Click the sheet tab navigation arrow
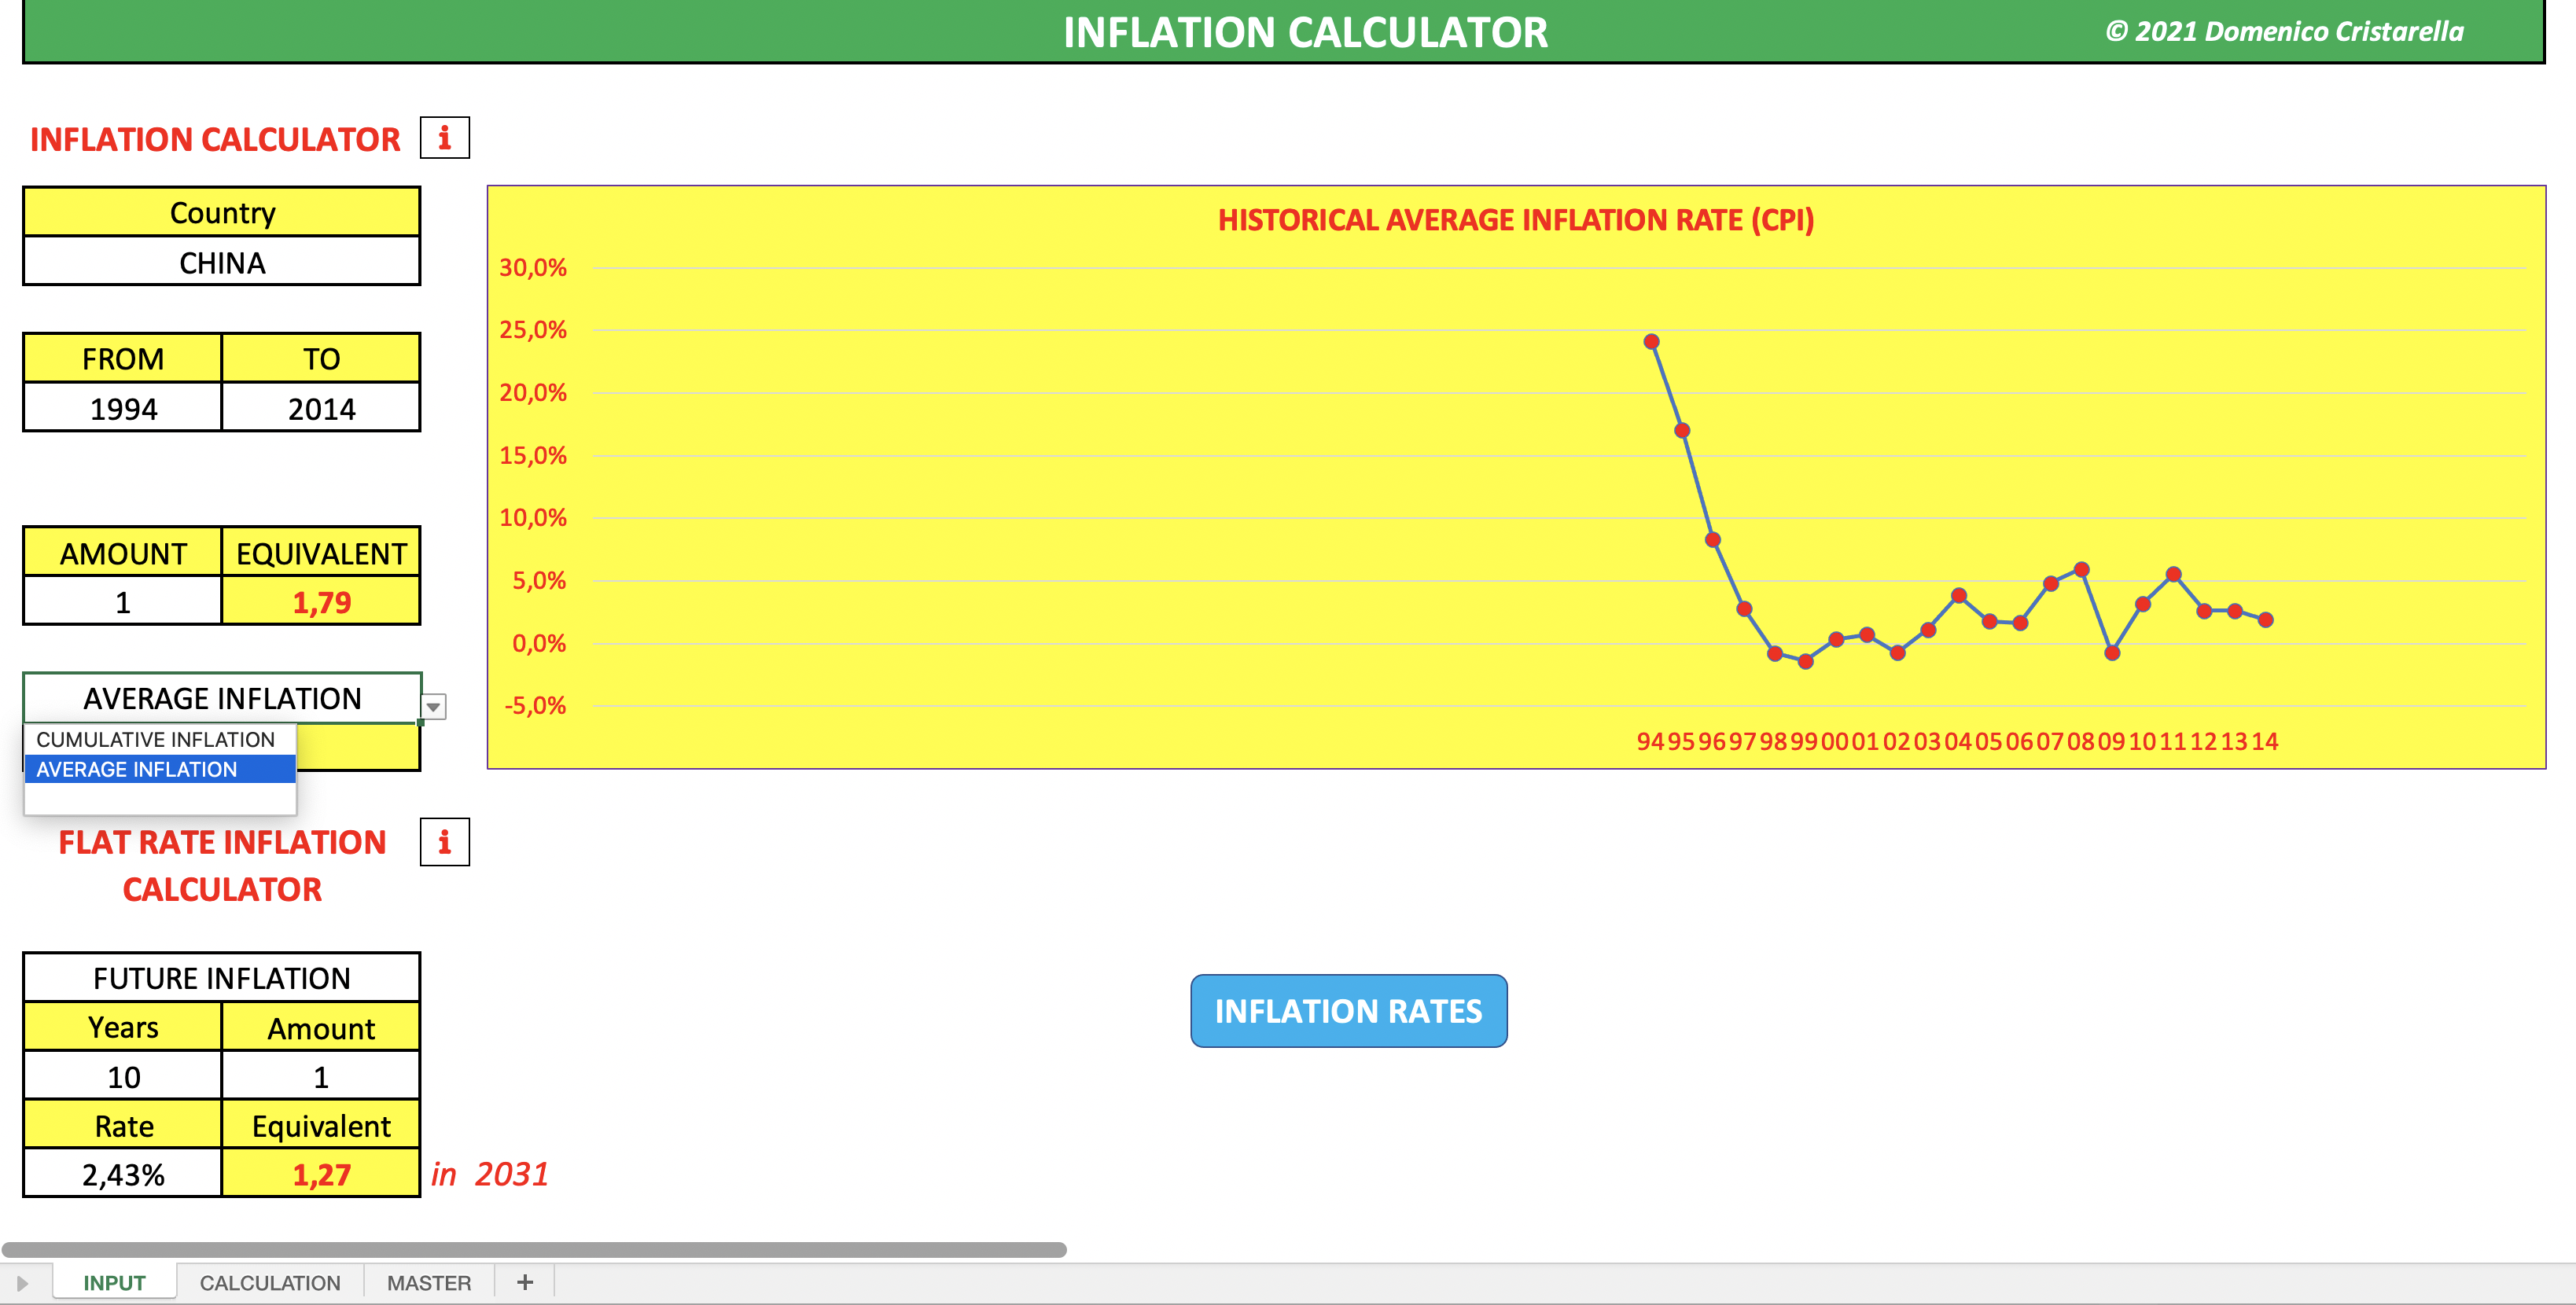Screen dimensions: 2576x1305 [22, 1283]
